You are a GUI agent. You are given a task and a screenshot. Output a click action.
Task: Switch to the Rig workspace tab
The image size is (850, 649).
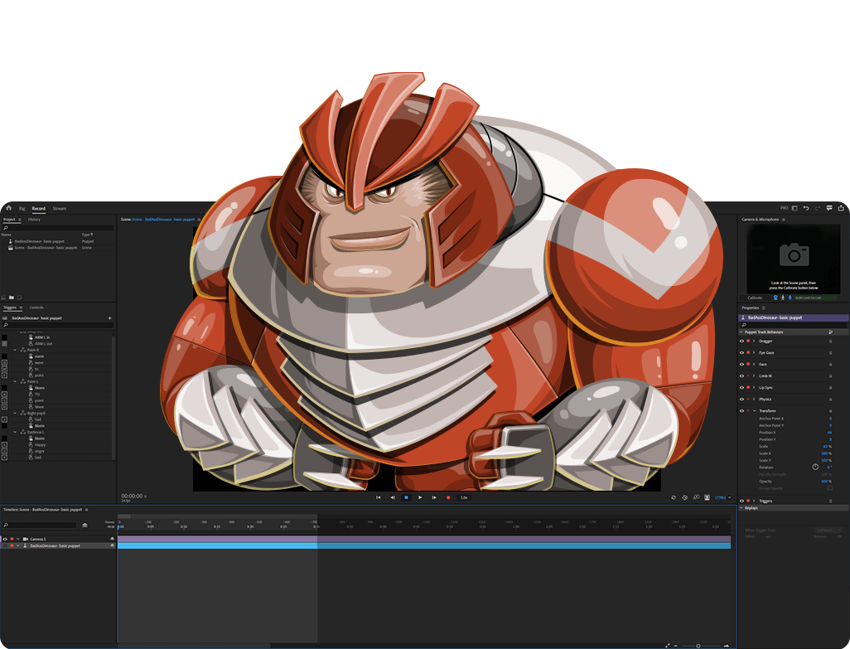[22, 208]
